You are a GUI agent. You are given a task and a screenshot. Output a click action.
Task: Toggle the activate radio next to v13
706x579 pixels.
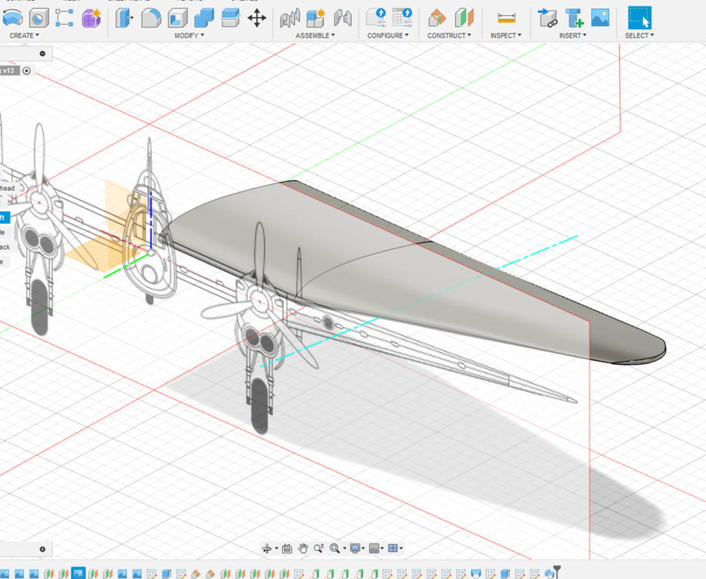point(27,71)
